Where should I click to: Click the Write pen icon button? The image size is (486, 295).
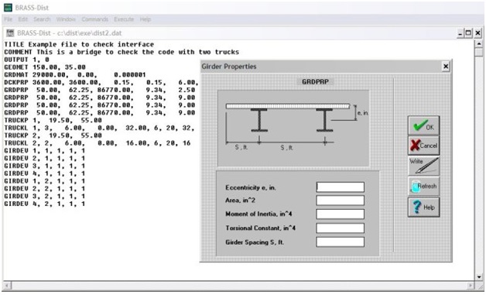(423, 166)
